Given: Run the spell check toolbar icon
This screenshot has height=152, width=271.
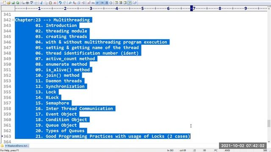Looking at the screenshot, I should (x=32, y=3).
